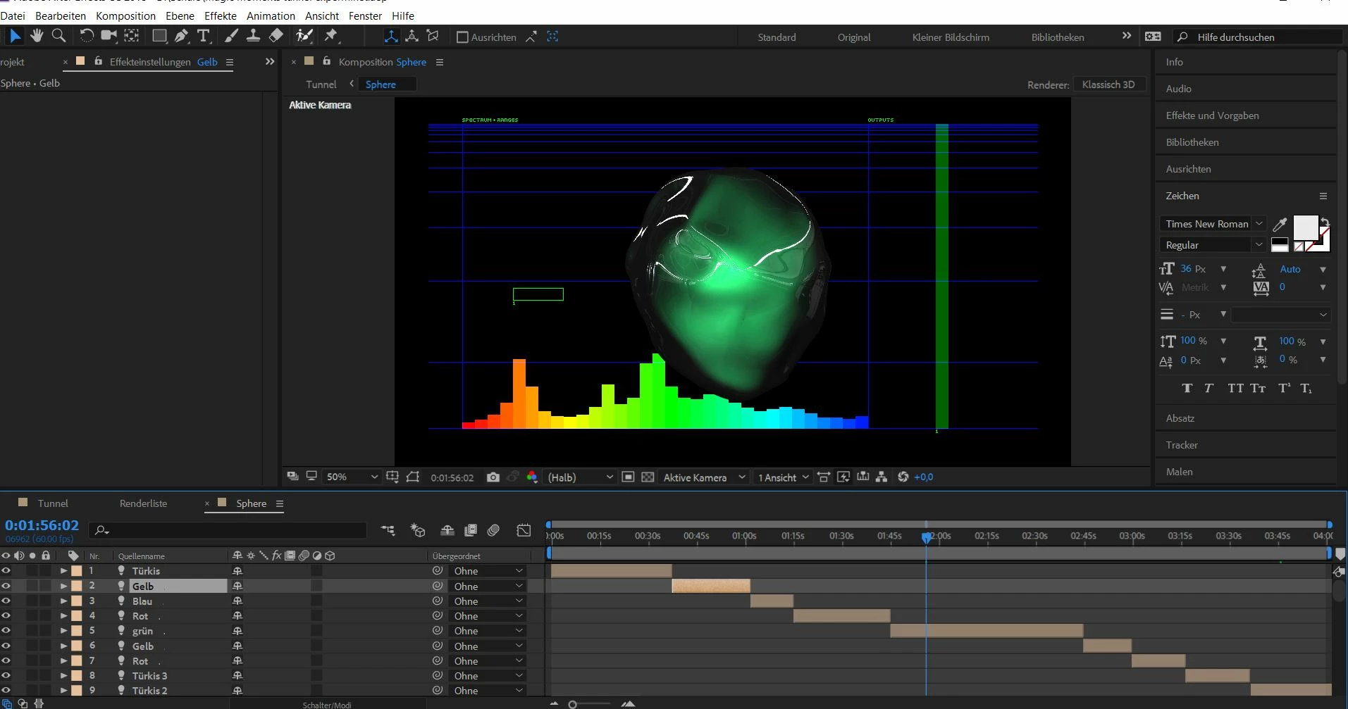Open the Ebene menu
This screenshot has width=1348, height=709.
pos(180,15)
